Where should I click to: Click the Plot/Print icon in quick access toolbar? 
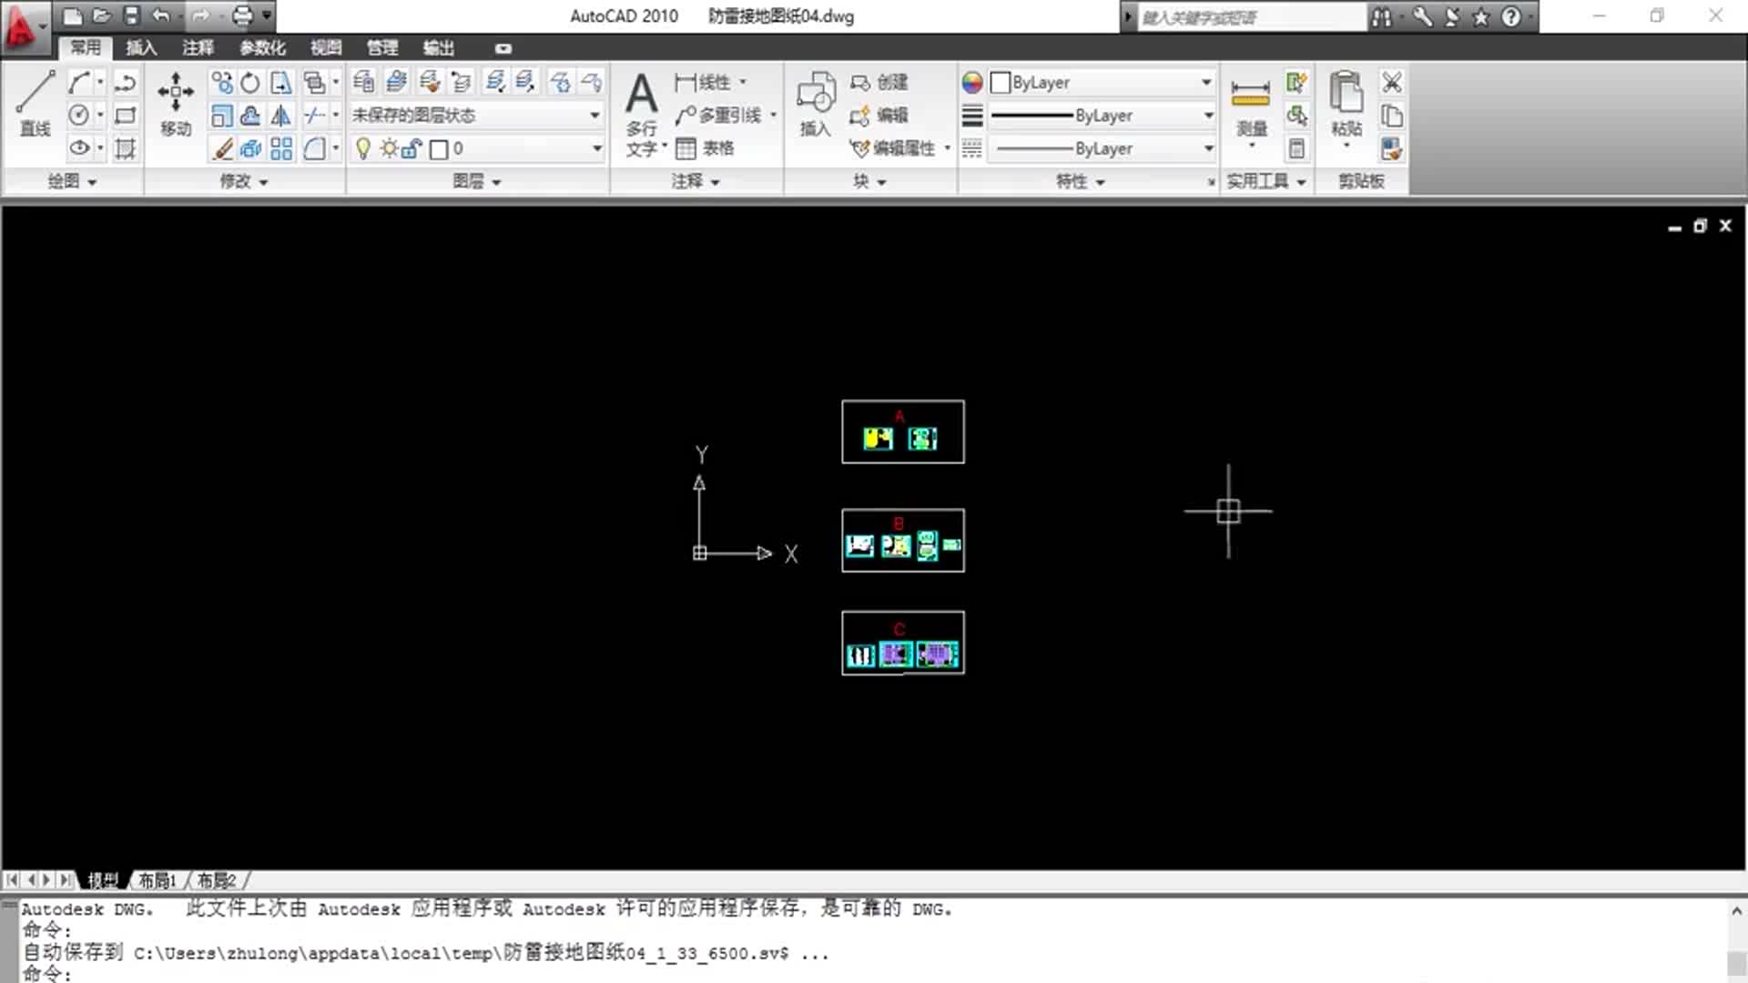coord(242,15)
